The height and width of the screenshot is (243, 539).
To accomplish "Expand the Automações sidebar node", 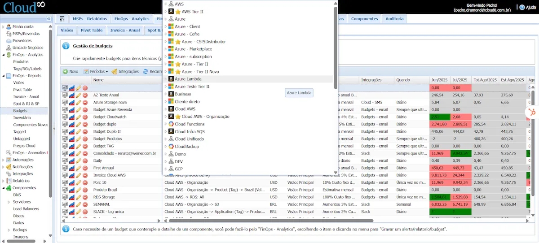I will tap(3, 160).
